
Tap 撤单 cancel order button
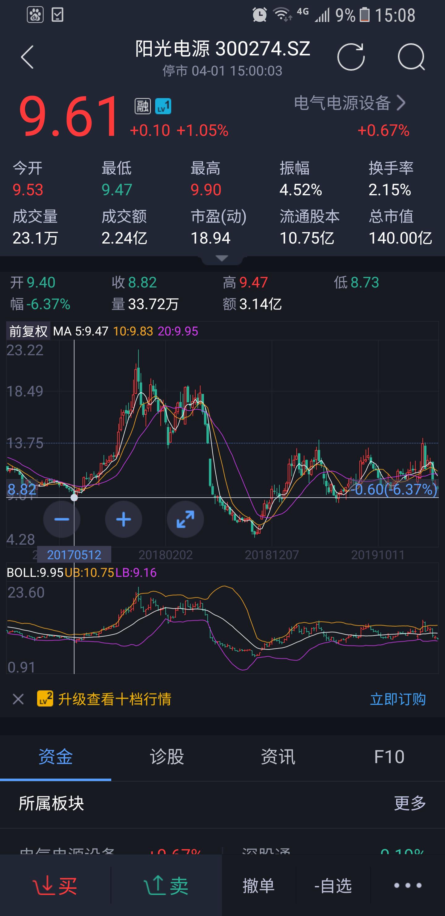(259, 885)
